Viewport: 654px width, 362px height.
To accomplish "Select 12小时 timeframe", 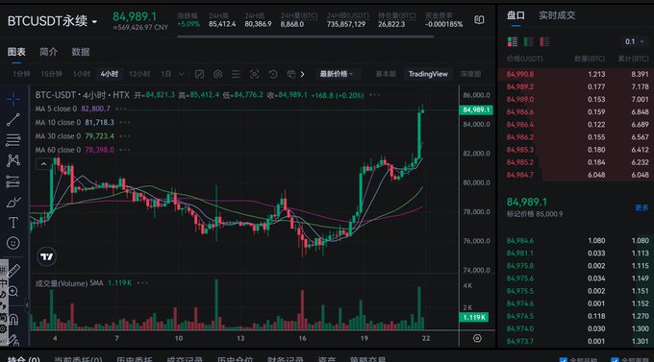I will (x=139, y=74).
